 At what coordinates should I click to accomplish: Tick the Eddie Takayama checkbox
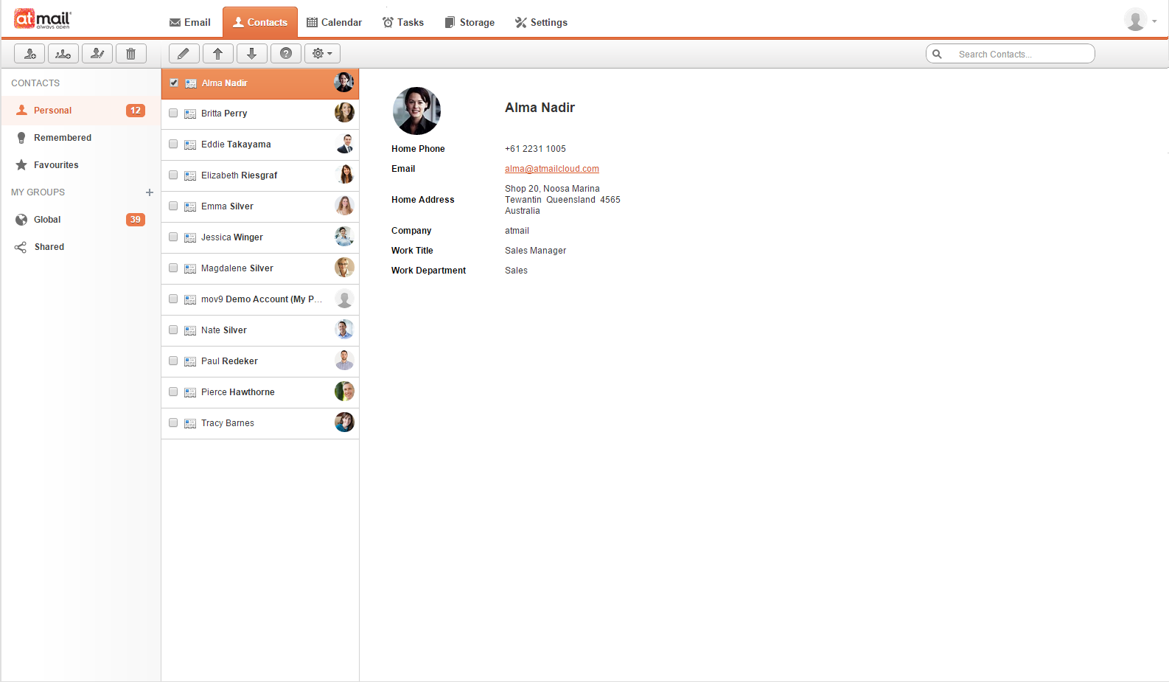tap(173, 145)
